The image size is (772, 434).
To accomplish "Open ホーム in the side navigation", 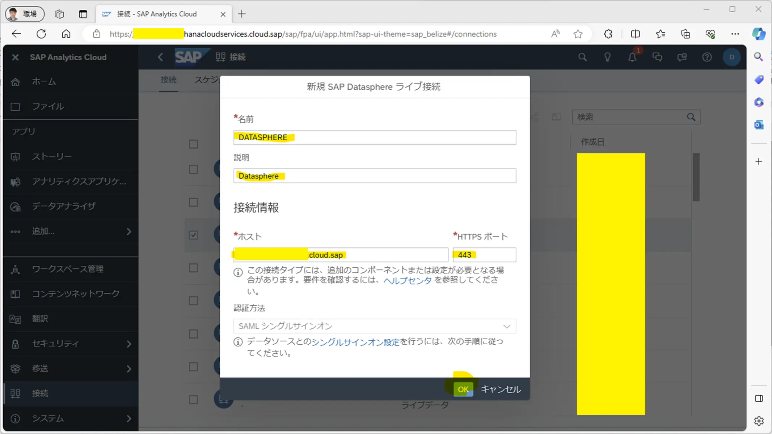I will point(71,82).
